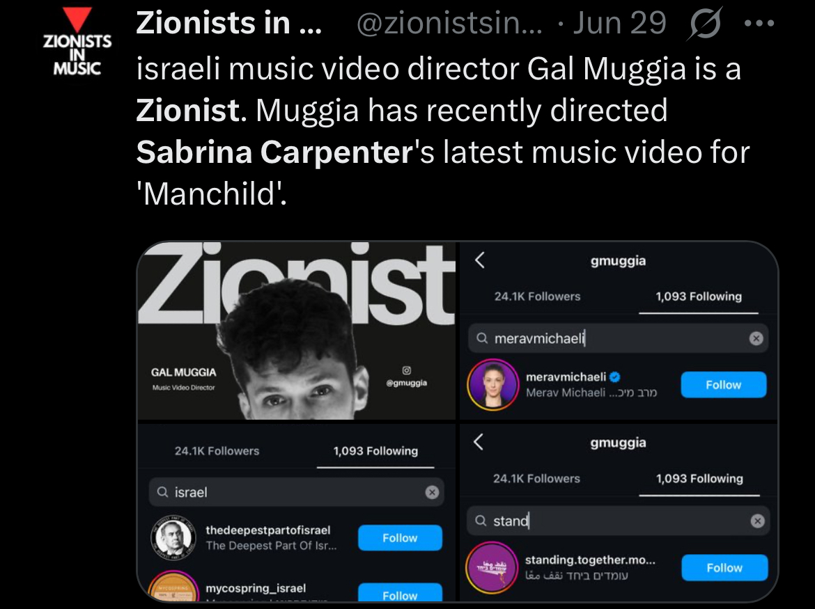815x609 pixels.
Task: Click the Jun 29 timestamp
Action: pos(619,24)
